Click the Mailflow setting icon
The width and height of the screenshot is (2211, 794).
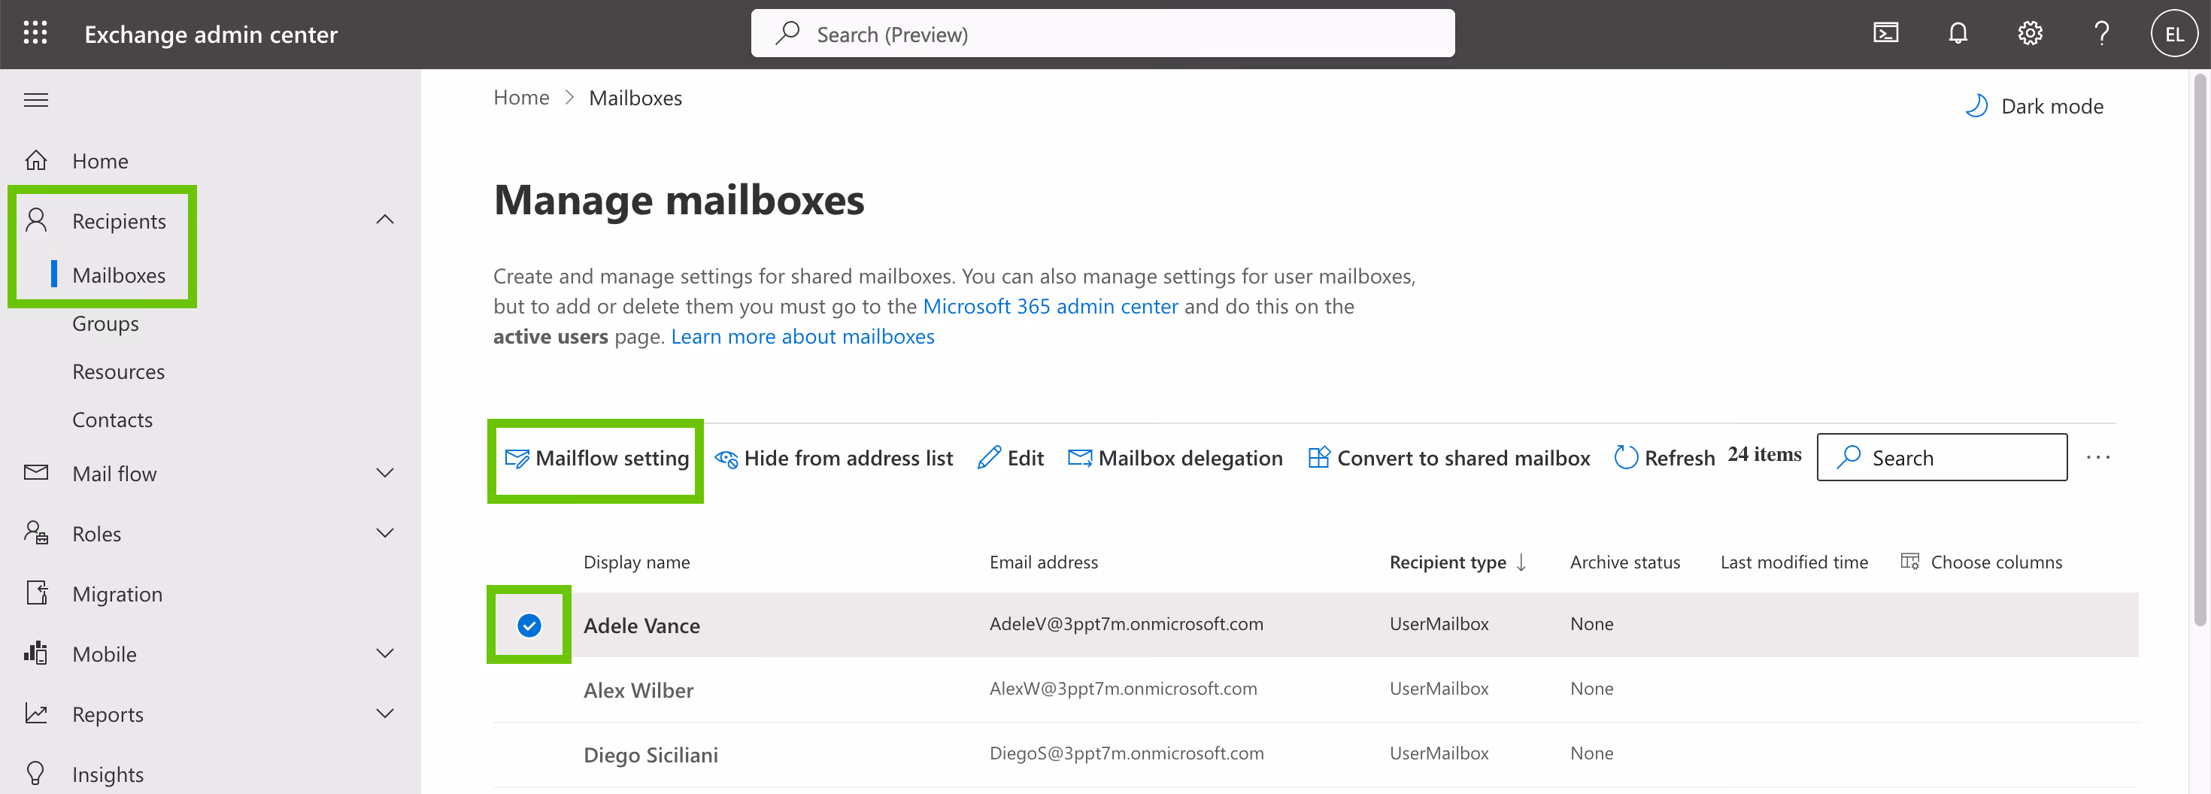tap(517, 457)
